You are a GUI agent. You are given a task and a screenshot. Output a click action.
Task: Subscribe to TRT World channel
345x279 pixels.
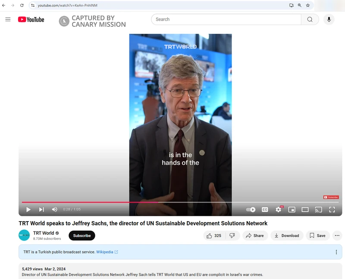click(x=82, y=235)
